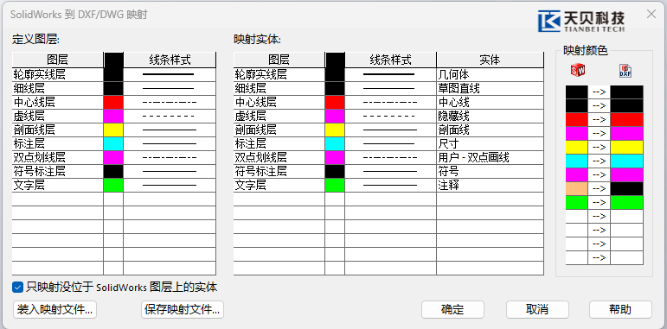Viewport: 667px width, 329px height.
Task: Cancel the dialog with the 取消 button
Action: click(x=537, y=309)
